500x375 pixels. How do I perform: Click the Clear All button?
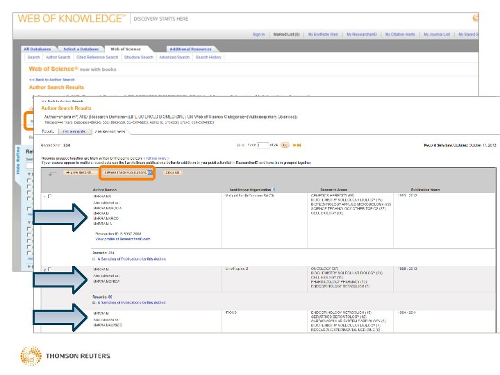pyautogui.click(x=172, y=172)
